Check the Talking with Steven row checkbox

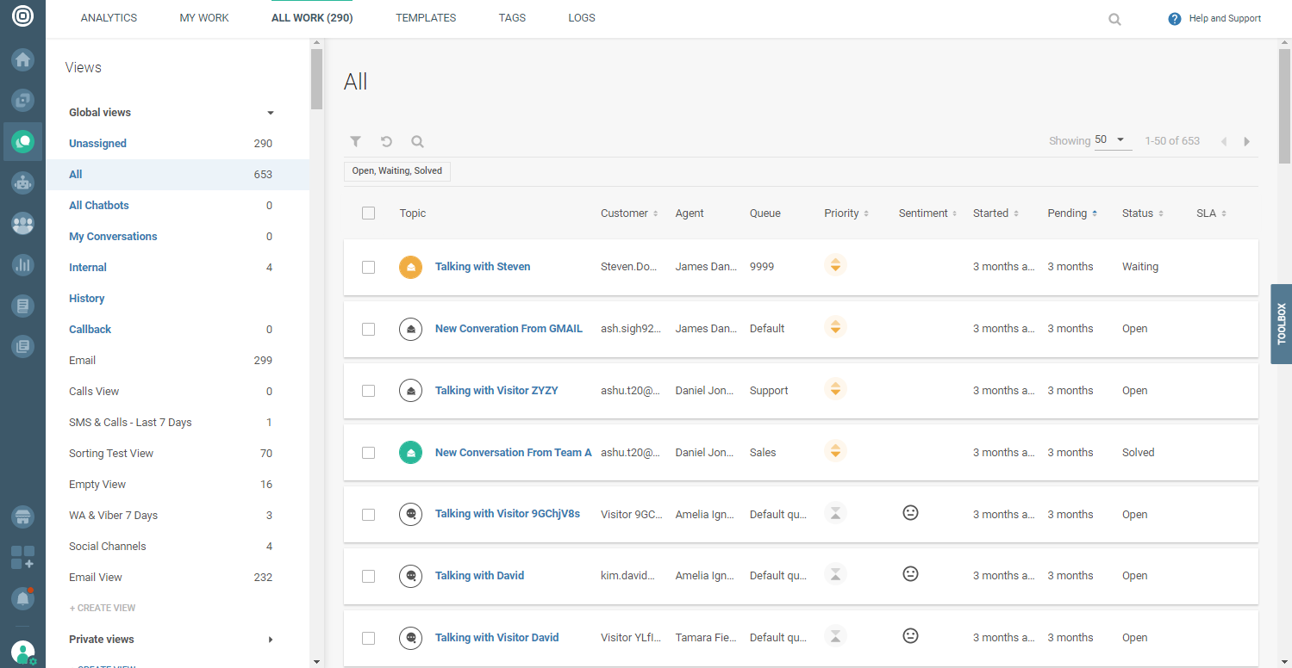[x=369, y=267]
